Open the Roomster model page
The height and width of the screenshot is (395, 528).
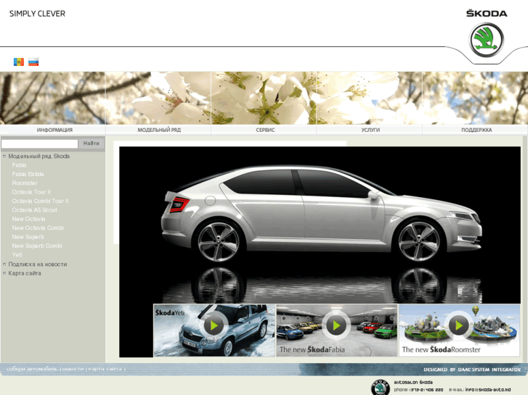[x=25, y=183]
